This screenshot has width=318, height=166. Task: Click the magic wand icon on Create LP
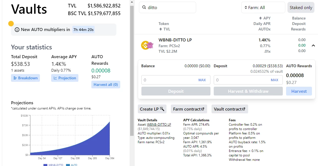(x=162, y=109)
